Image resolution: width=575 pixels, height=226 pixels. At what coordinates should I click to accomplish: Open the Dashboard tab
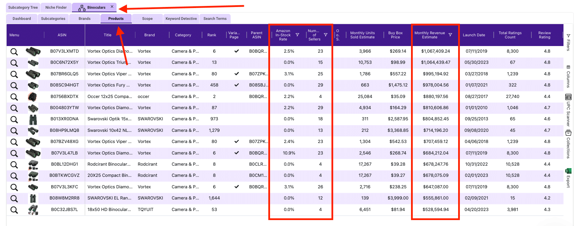point(22,19)
